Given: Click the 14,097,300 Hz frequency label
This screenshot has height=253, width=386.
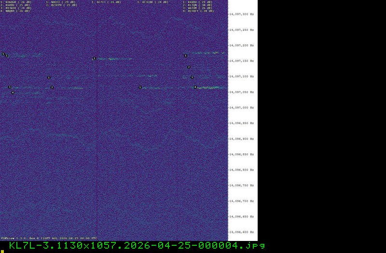Looking at the screenshot, I should click(241, 14).
